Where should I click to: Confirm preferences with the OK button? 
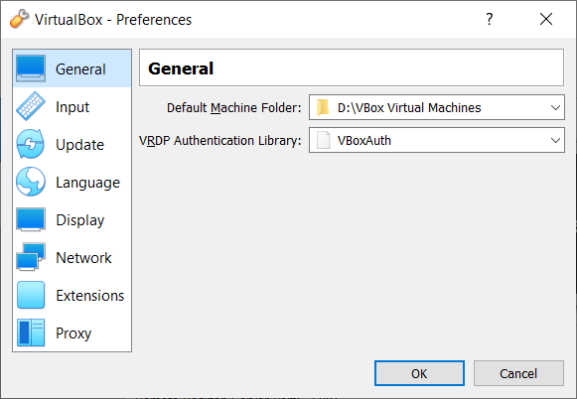[x=419, y=373]
